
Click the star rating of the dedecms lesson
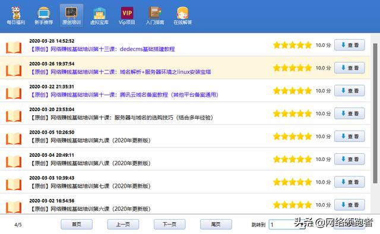[292, 45]
